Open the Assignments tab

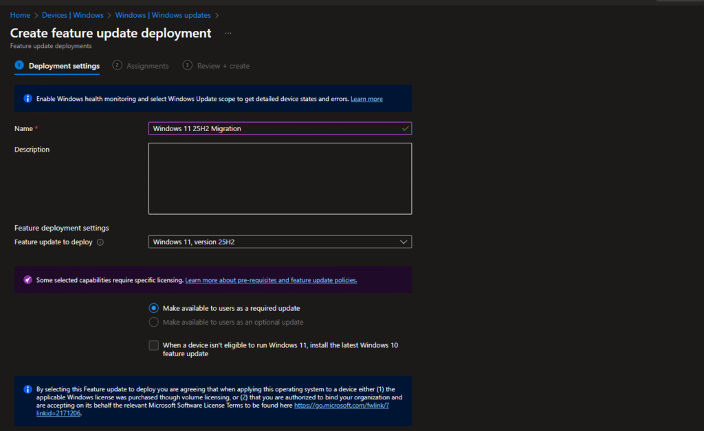[147, 66]
